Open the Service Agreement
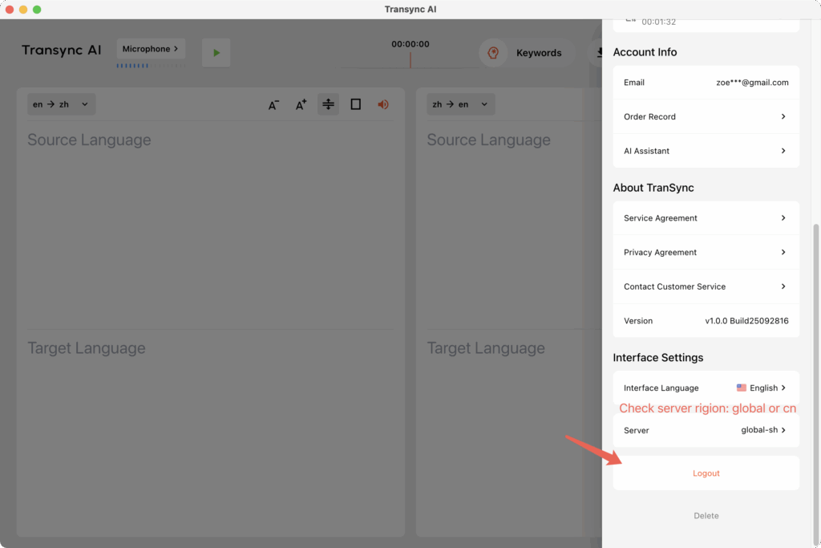 click(x=706, y=218)
